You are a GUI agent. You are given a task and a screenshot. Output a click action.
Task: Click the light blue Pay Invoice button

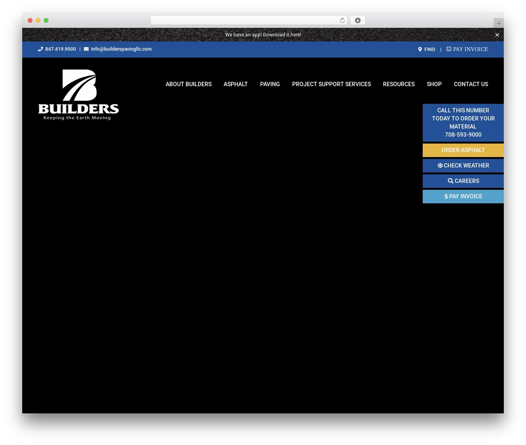pos(463,196)
